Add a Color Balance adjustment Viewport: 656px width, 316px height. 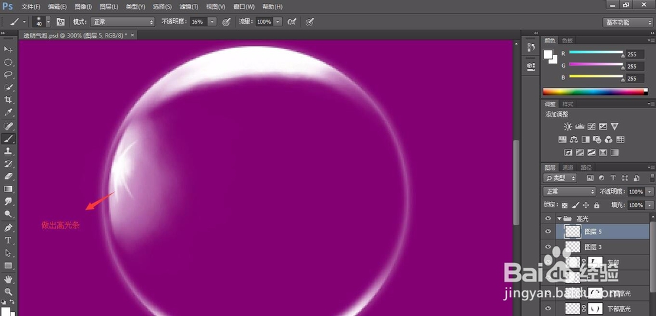[x=574, y=139]
